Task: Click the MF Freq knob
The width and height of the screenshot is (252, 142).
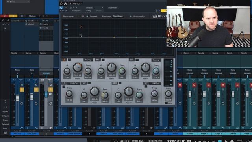Action: click(x=122, y=71)
